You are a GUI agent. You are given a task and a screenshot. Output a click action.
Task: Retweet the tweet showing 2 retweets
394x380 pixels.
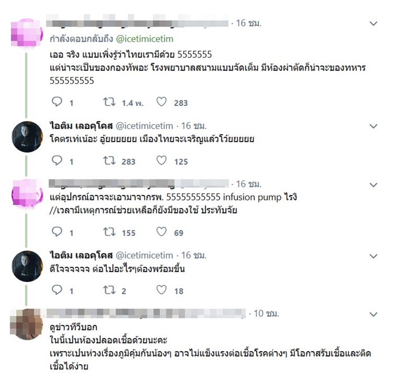coord(110,290)
